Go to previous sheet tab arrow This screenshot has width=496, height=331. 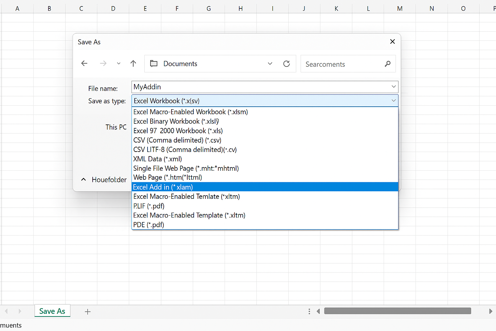click(6, 311)
